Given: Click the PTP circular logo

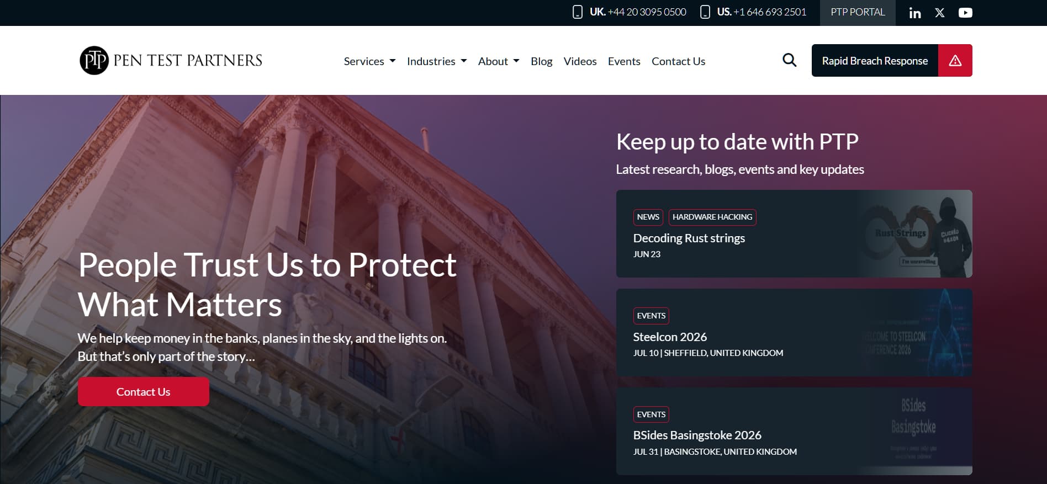Looking at the screenshot, I should coord(94,60).
